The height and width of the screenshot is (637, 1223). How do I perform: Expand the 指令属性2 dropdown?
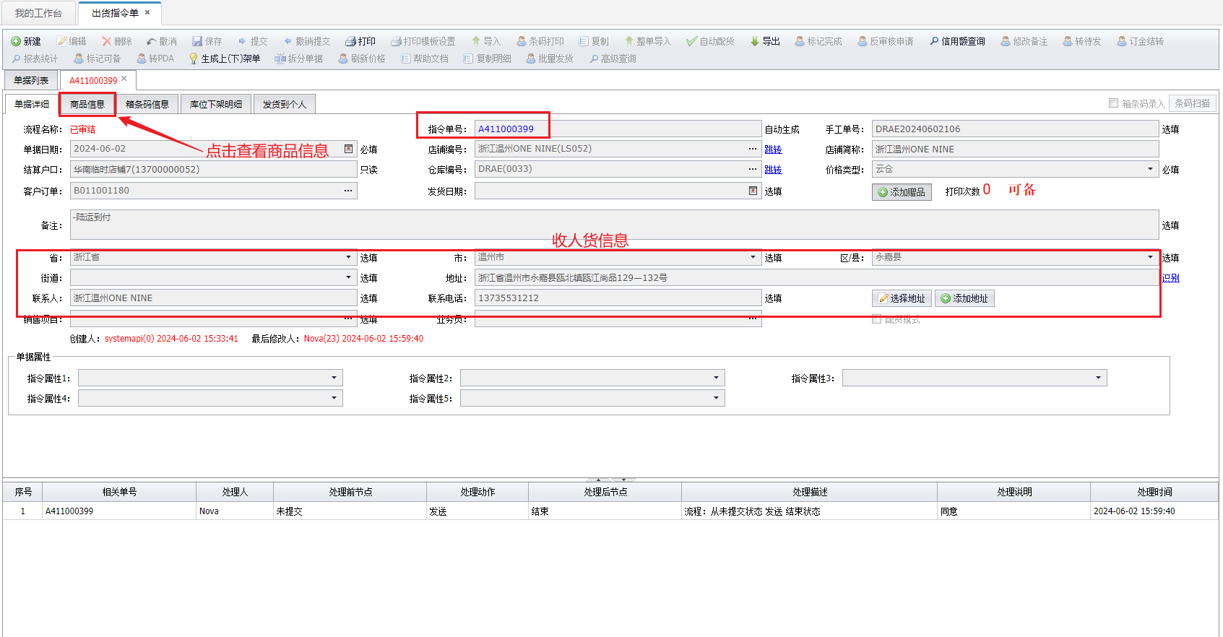click(x=716, y=378)
